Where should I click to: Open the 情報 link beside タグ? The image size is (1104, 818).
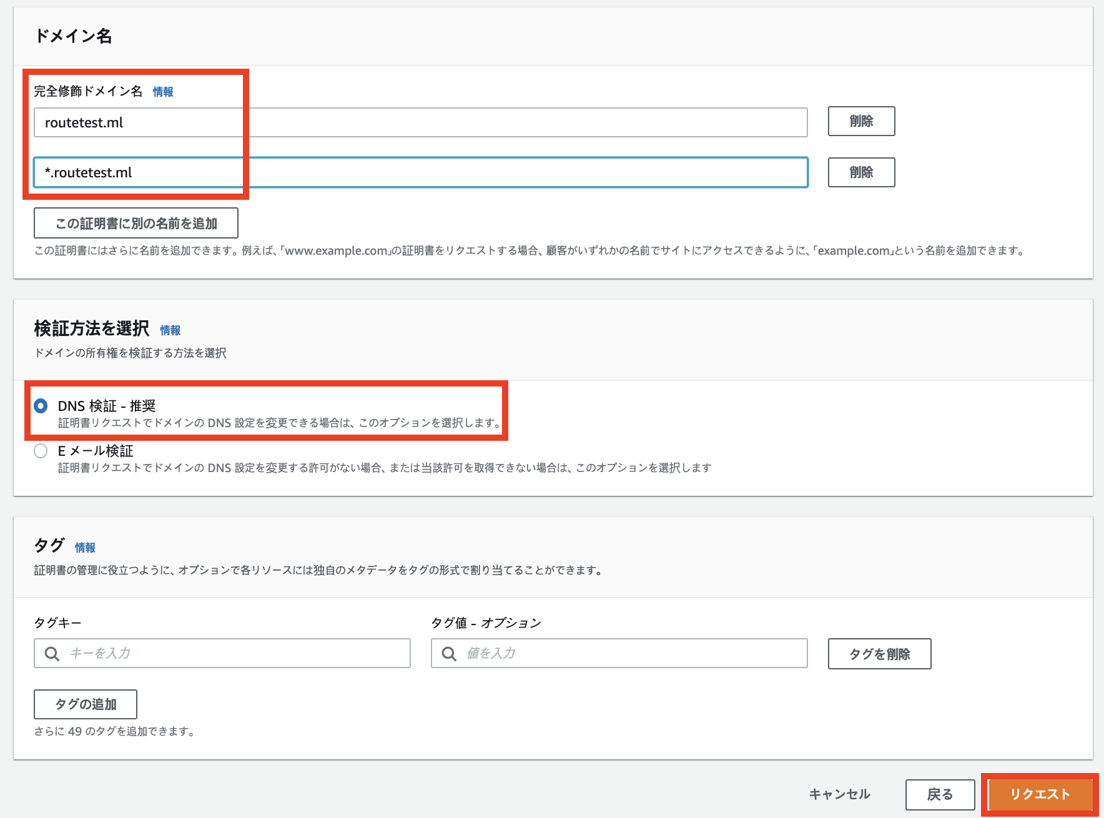[85, 547]
